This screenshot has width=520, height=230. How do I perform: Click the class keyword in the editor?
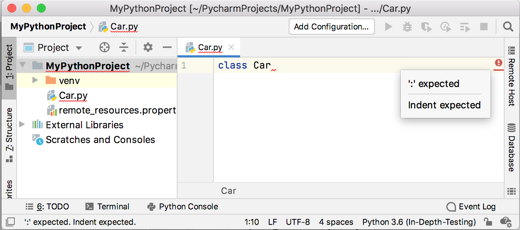pos(232,66)
